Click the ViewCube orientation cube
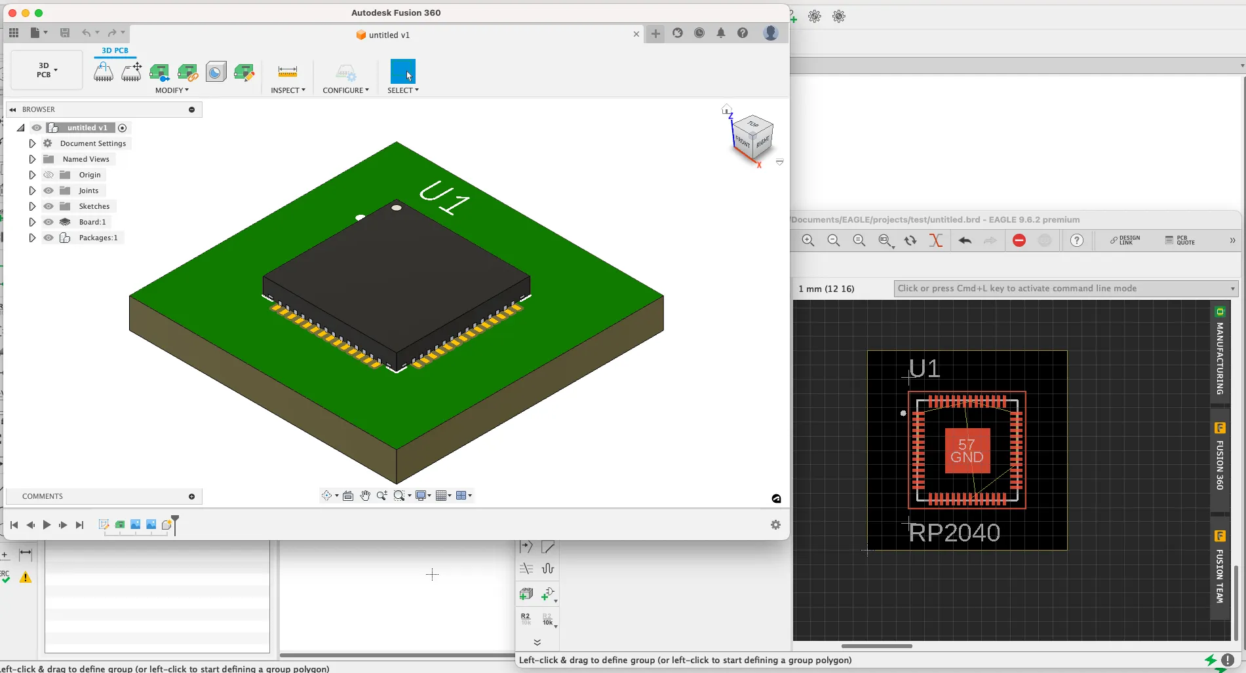This screenshot has width=1246, height=673. click(x=752, y=137)
